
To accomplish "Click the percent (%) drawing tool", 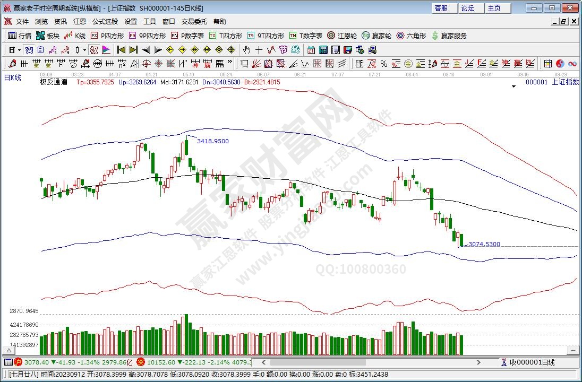I will (383, 64).
